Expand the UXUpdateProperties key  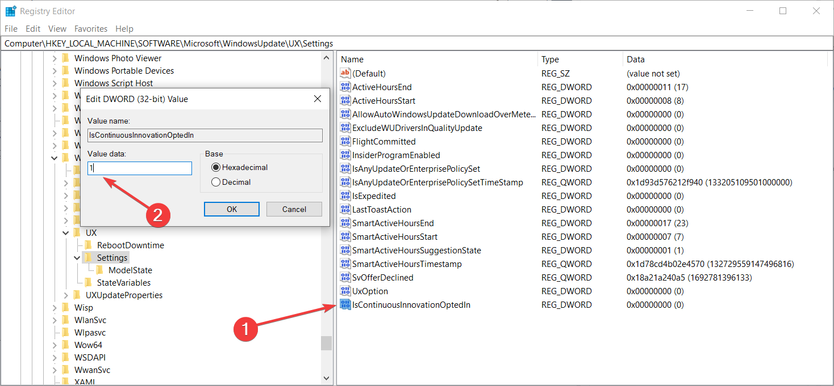pyautogui.click(x=66, y=295)
